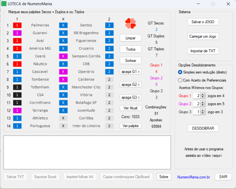The height and width of the screenshot is (189, 236).
Task: Open the NumeroMania.com.br link
Action: tap(193, 177)
